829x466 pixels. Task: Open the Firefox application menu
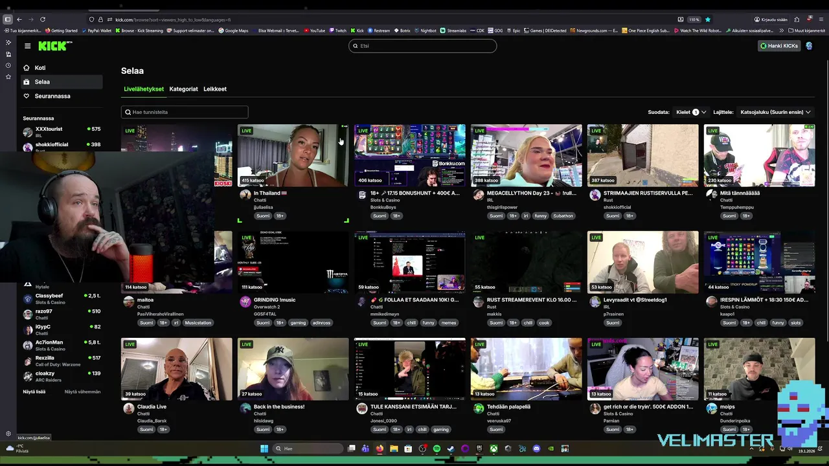point(820,19)
